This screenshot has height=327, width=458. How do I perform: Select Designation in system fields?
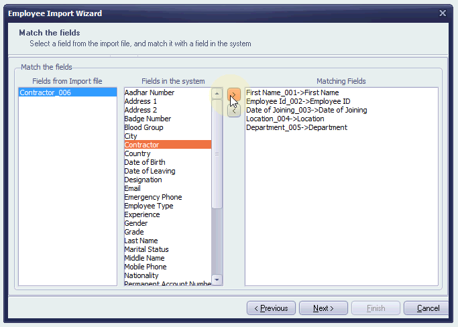[168, 180]
